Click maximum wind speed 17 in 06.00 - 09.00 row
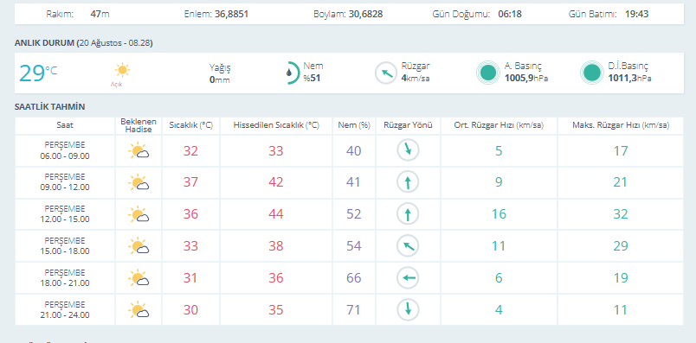The height and width of the screenshot is (343, 696). pos(621,151)
